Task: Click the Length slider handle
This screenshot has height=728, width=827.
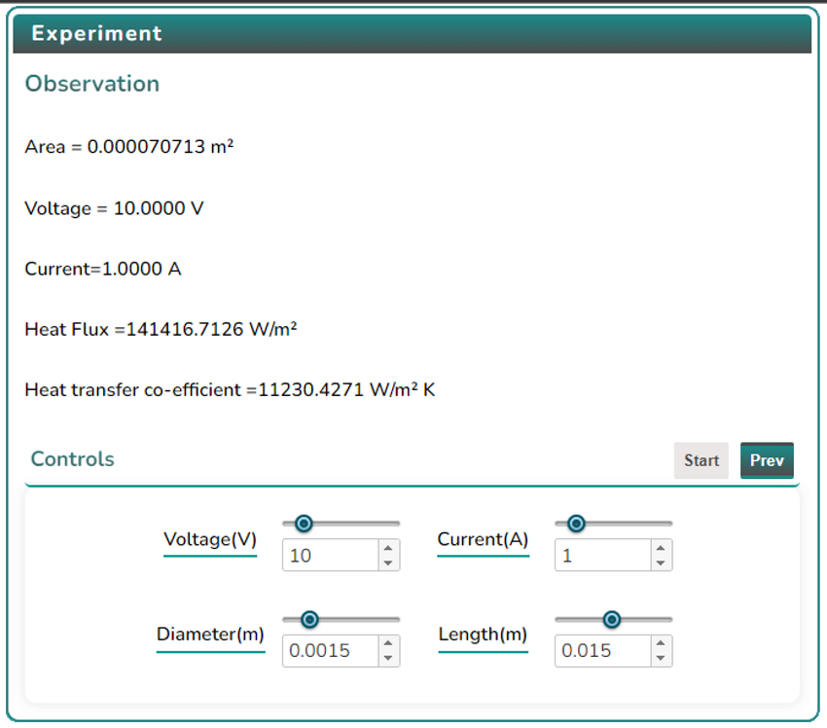Action: [611, 619]
